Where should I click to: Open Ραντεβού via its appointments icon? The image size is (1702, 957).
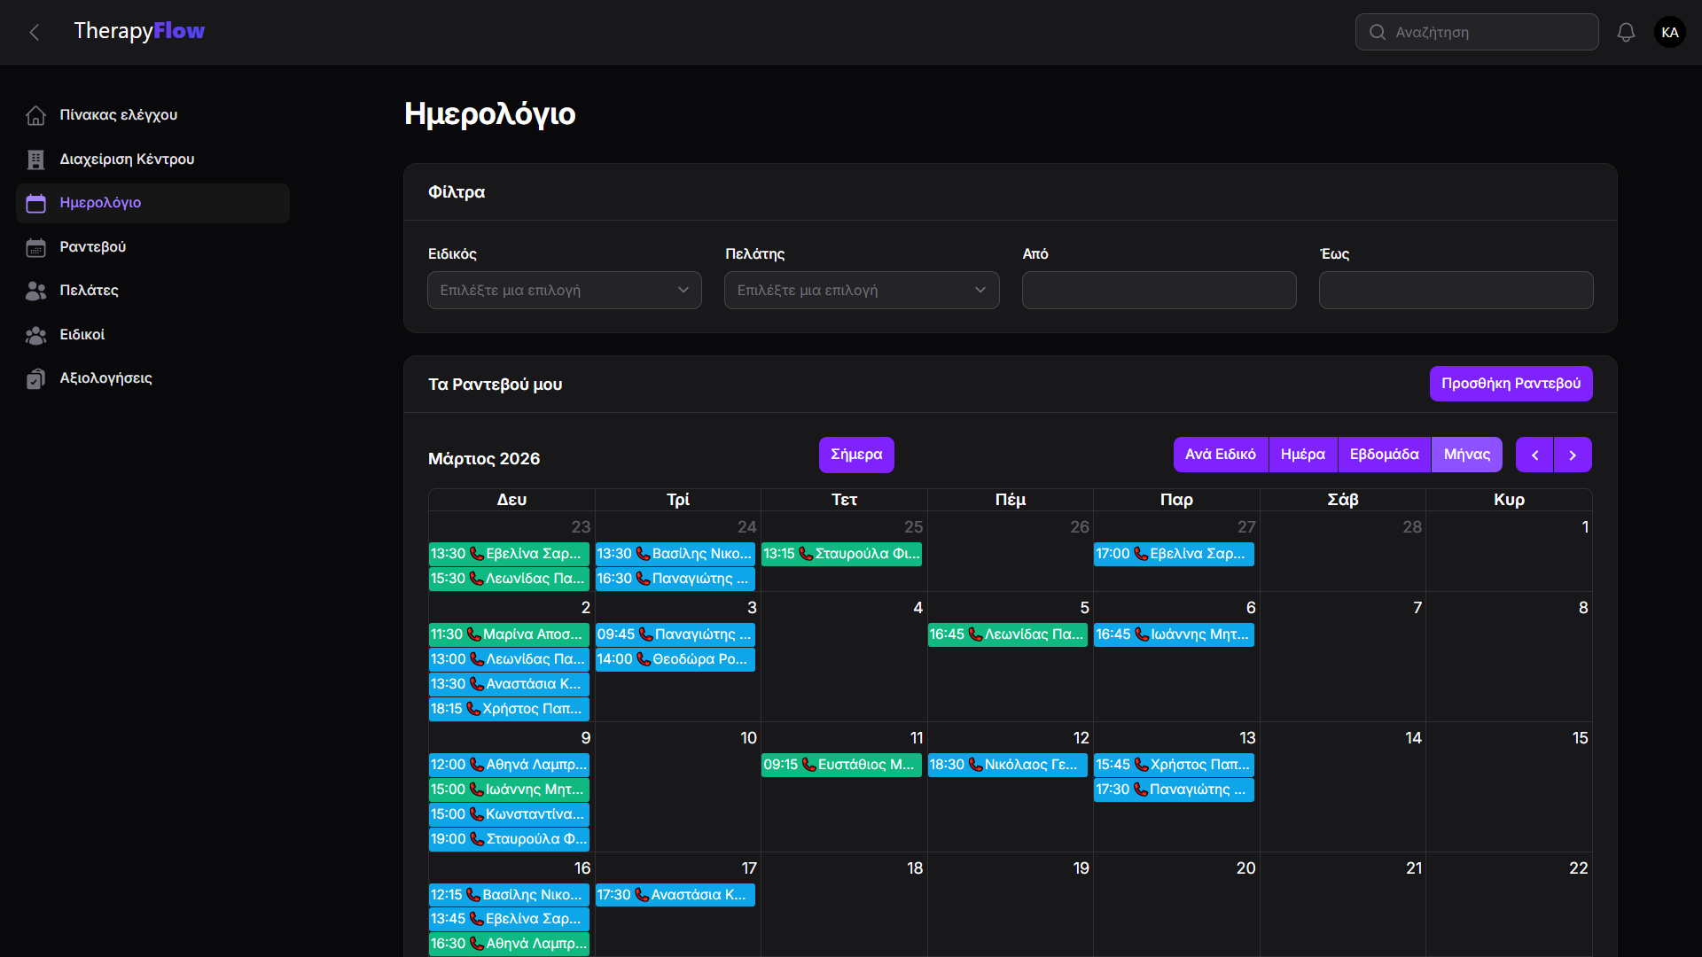pos(35,247)
